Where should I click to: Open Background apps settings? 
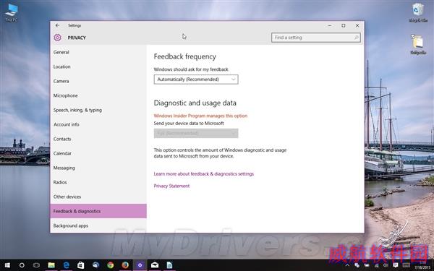click(x=98, y=225)
